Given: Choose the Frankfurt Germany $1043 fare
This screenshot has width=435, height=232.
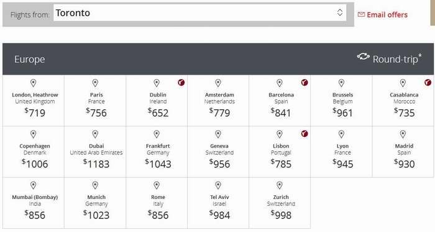Looking at the screenshot, I should pyautogui.click(x=157, y=152).
